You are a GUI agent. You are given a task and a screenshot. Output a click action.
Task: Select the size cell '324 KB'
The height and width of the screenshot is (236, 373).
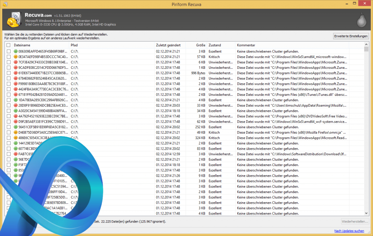[x=200, y=138]
